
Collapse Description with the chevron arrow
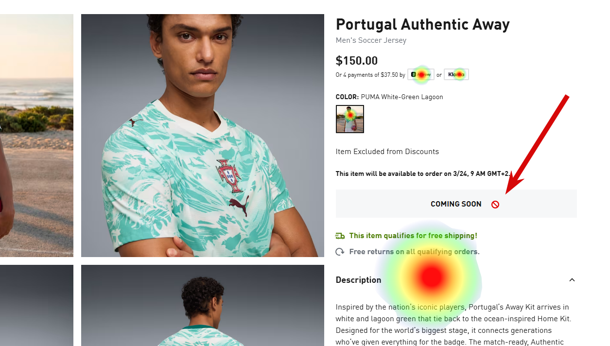point(572,280)
